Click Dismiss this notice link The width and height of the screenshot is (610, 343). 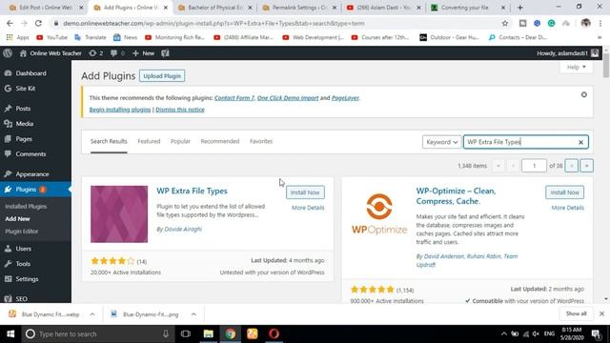pos(180,110)
